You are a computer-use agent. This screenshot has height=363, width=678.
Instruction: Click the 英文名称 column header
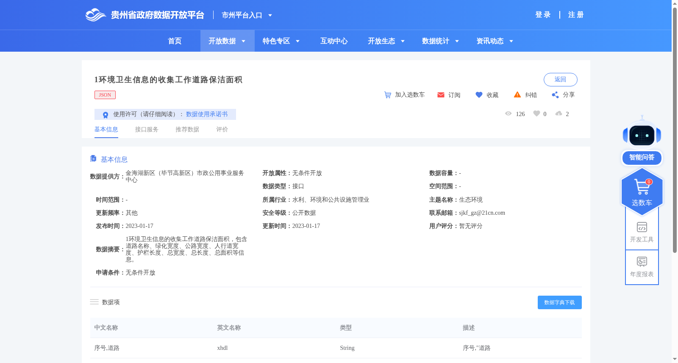[229, 328]
